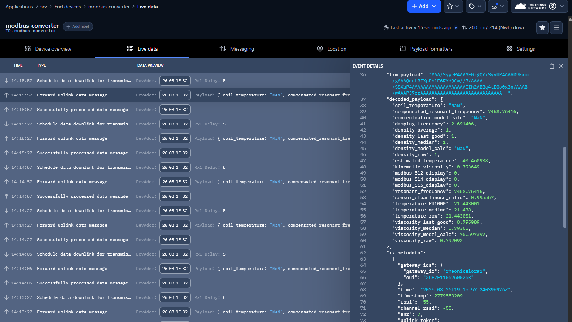Click the Add label button
This screenshot has width=572, height=322.
coord(78,27)
